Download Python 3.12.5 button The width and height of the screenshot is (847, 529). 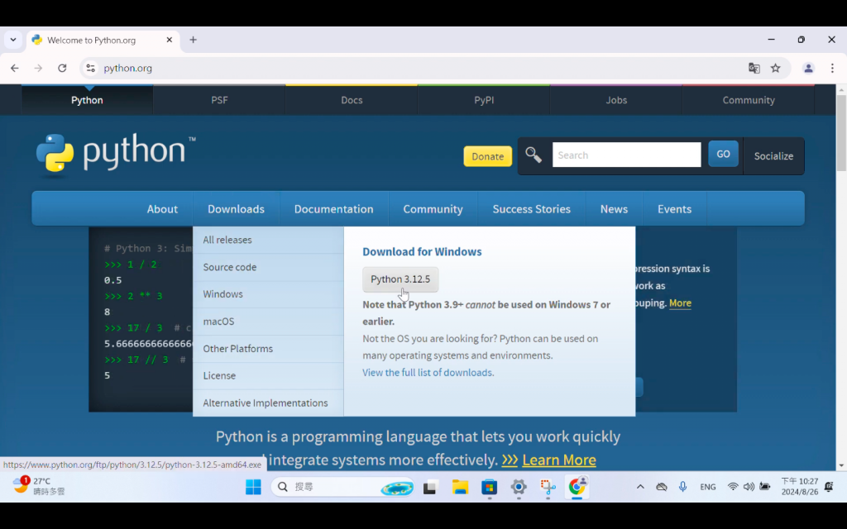pyautogui.click(x=400, y=279)
